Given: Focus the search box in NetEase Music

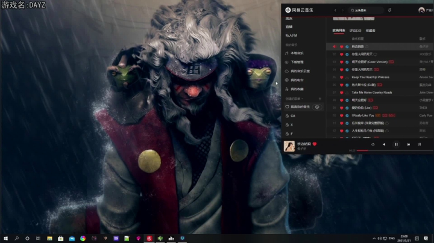Looking at the screenshot, I should 366,10.
